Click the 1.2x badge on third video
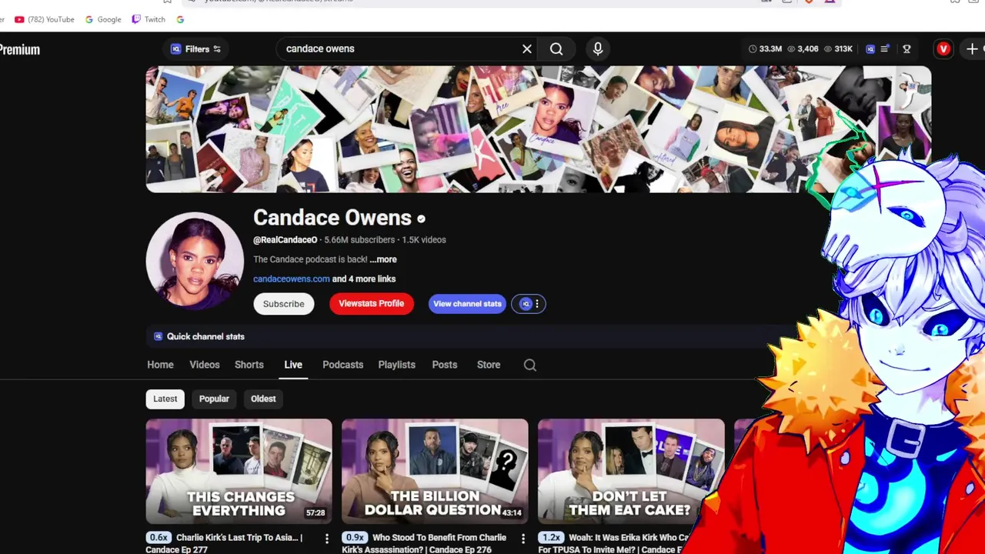 (551, 538)
